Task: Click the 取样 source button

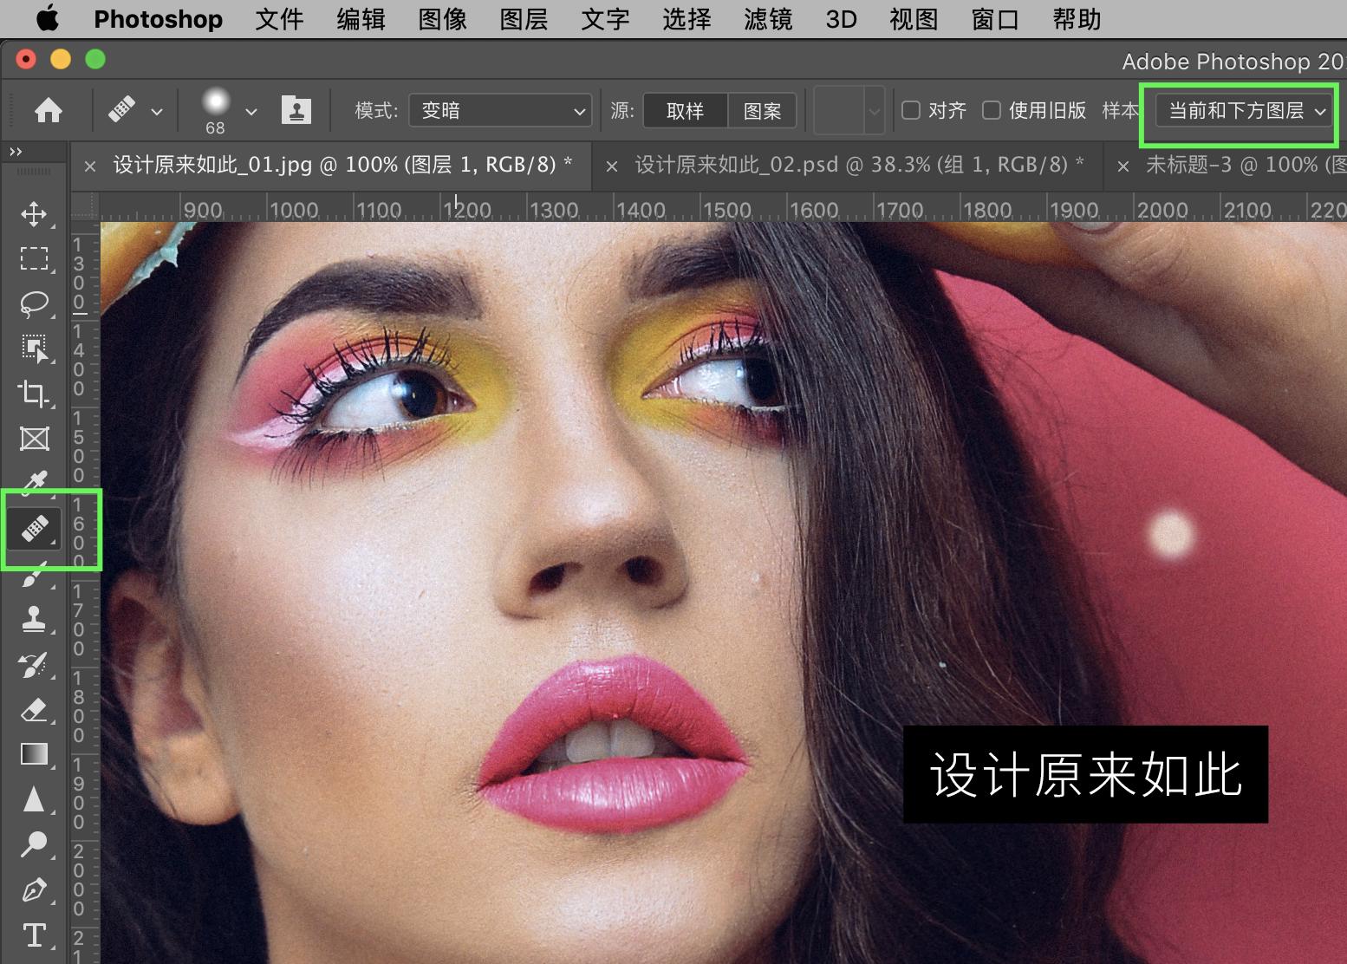Action: pos(684,110)
